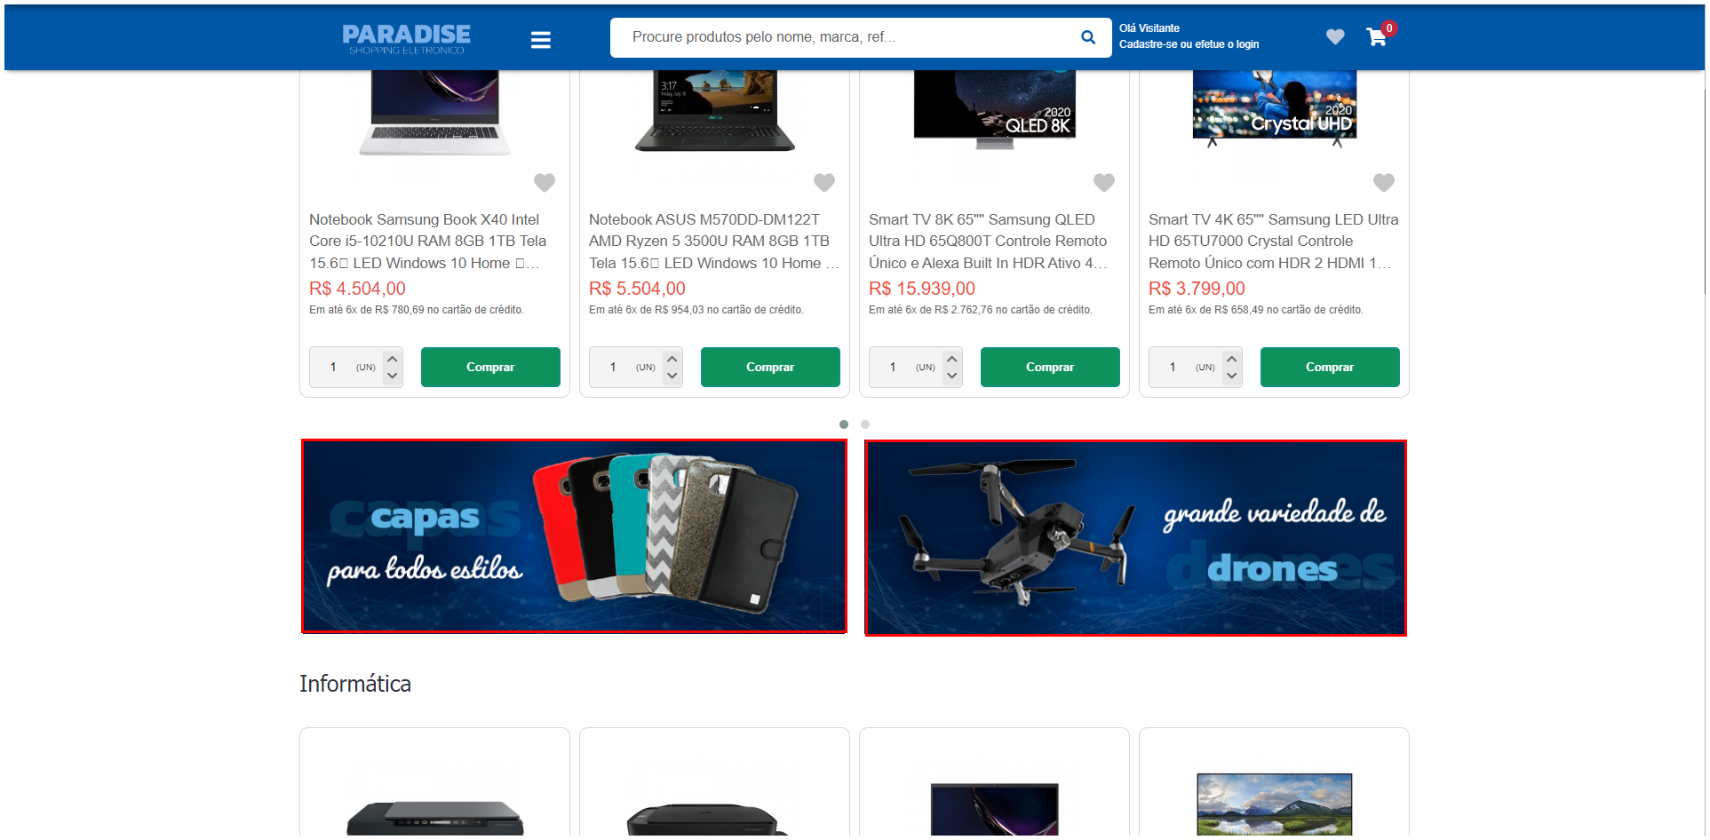Favorite the Samsung Crystal UHD TV
The height and width of the screenshot is (840, 1710).
(1384, 182)
